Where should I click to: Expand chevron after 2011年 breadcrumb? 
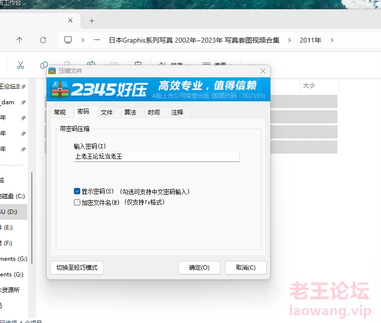(x=332, y=40)
